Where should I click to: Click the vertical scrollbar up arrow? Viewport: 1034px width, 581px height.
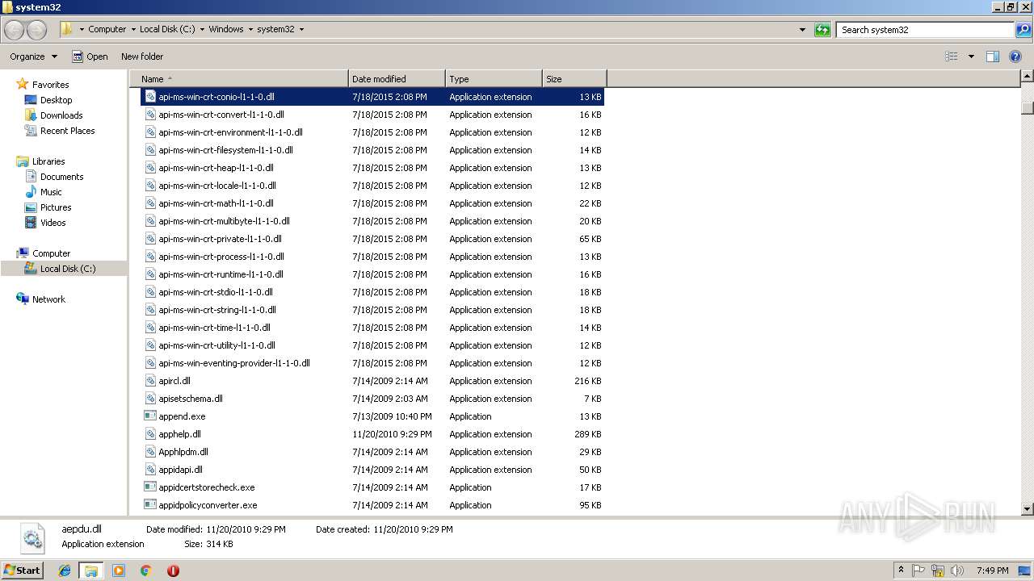(x=1028, y=77)
